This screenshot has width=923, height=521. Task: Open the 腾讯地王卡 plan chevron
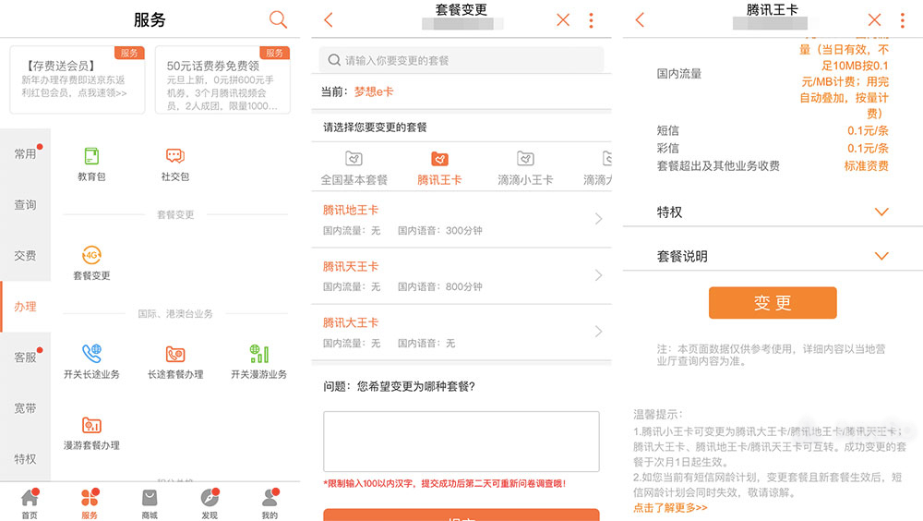[x=598, y=219]
